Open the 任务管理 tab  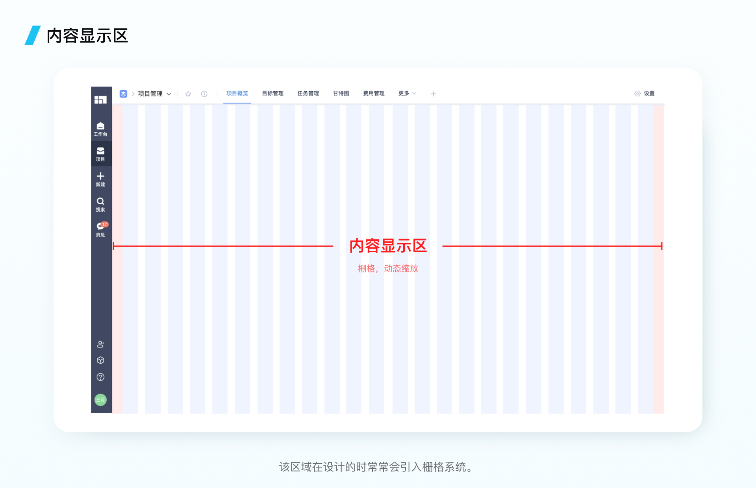click(x=308, y=93)
